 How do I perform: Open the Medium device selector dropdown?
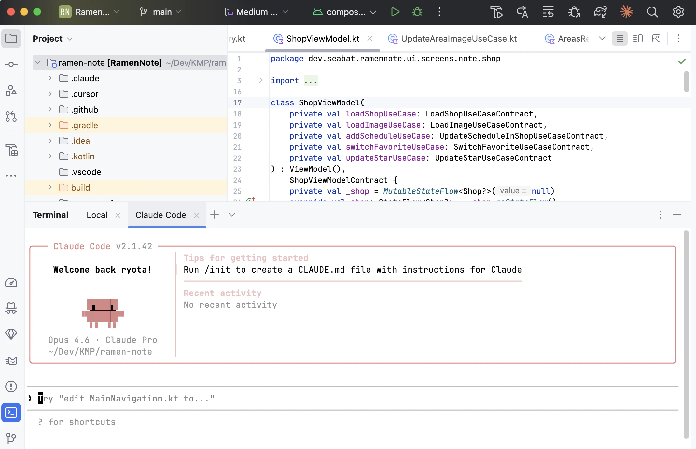tap(257, 12)
